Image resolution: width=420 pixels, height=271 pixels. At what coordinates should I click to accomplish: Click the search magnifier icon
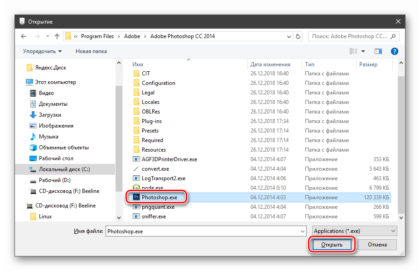(x=393, y=36)
